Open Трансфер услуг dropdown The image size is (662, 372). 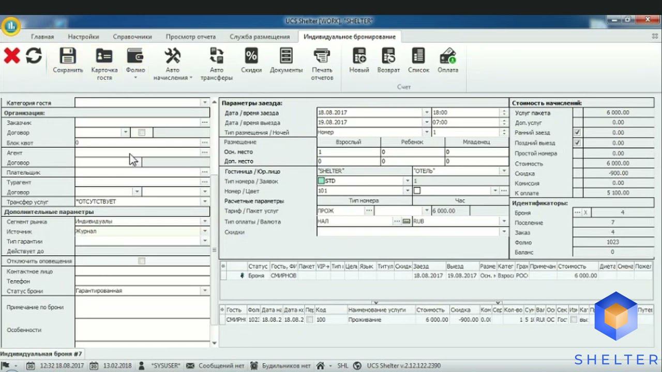pos(205,202)
